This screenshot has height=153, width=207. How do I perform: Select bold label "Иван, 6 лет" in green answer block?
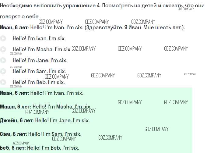(x=15, y=93)
